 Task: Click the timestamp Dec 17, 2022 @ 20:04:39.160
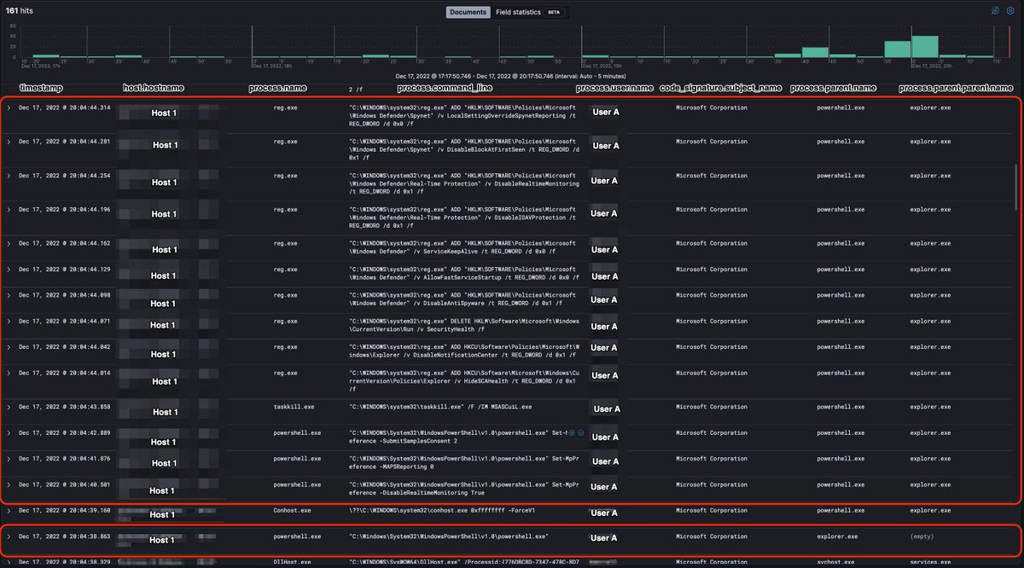(64, 511)
